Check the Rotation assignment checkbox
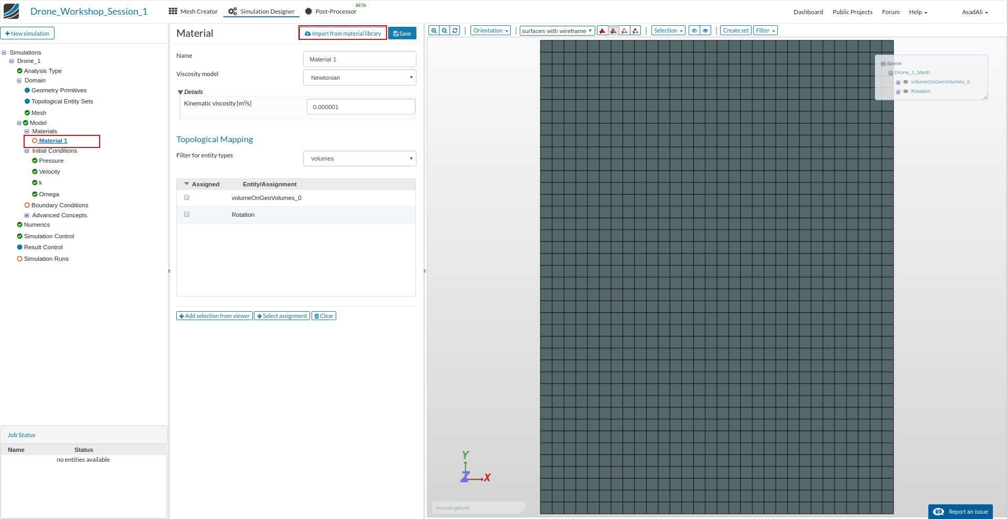The image size is (1007, 519). (x=187, y=215)
